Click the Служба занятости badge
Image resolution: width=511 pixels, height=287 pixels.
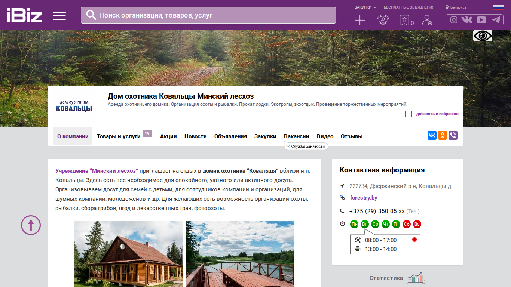(x=306, y=146)
